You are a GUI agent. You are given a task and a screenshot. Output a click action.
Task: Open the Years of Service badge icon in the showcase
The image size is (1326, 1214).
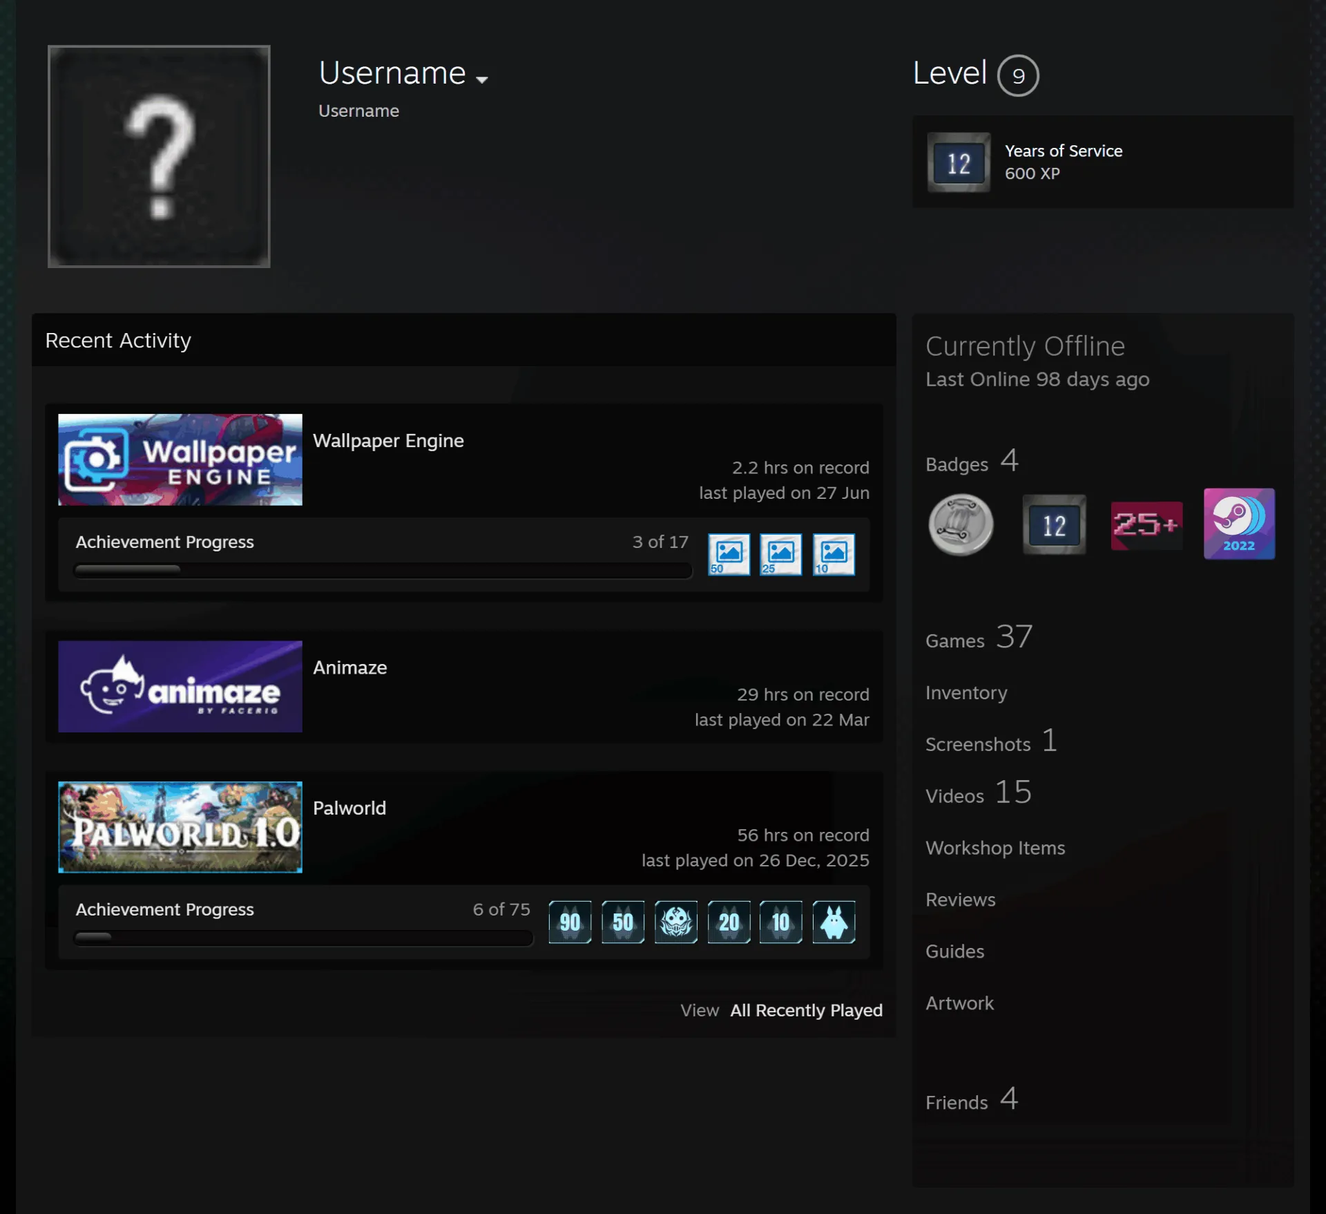pyautogui.click(x=959, y=162)
